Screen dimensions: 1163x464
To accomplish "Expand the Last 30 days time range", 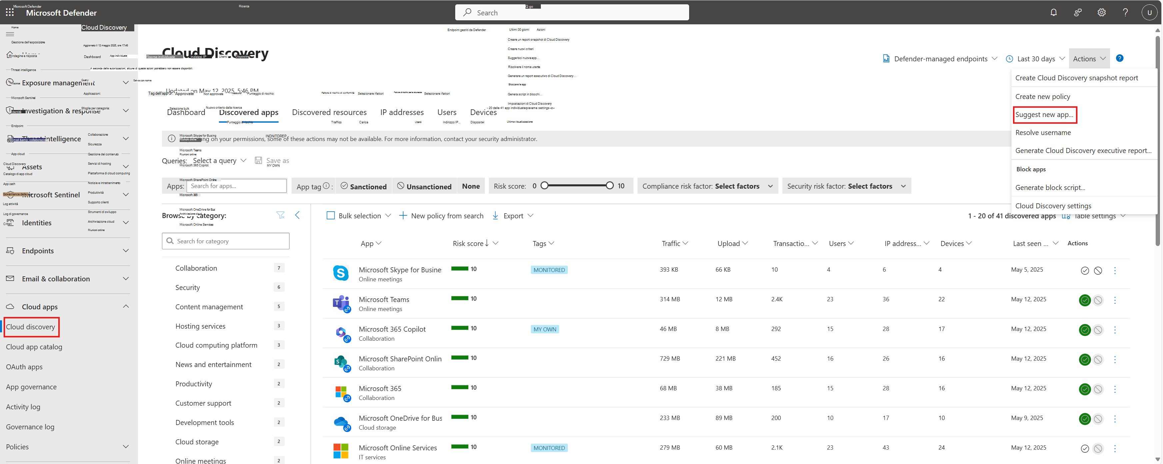I will click(1036, 59).
